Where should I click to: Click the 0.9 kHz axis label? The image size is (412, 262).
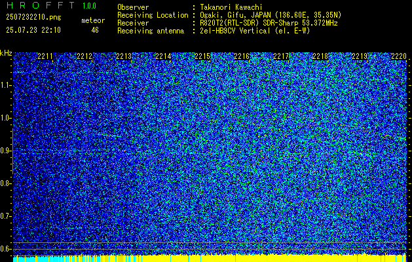pos(5,151)
